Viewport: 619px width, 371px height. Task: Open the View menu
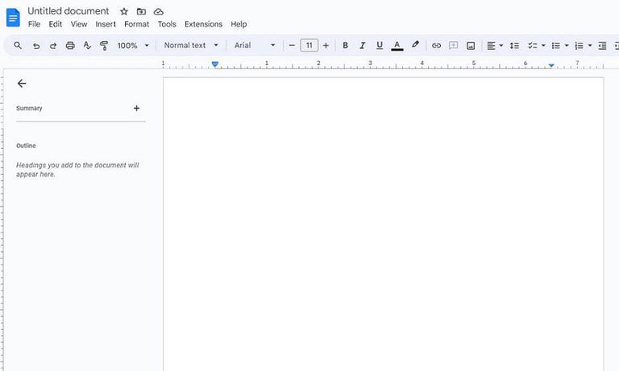click(x=79, y=24)
